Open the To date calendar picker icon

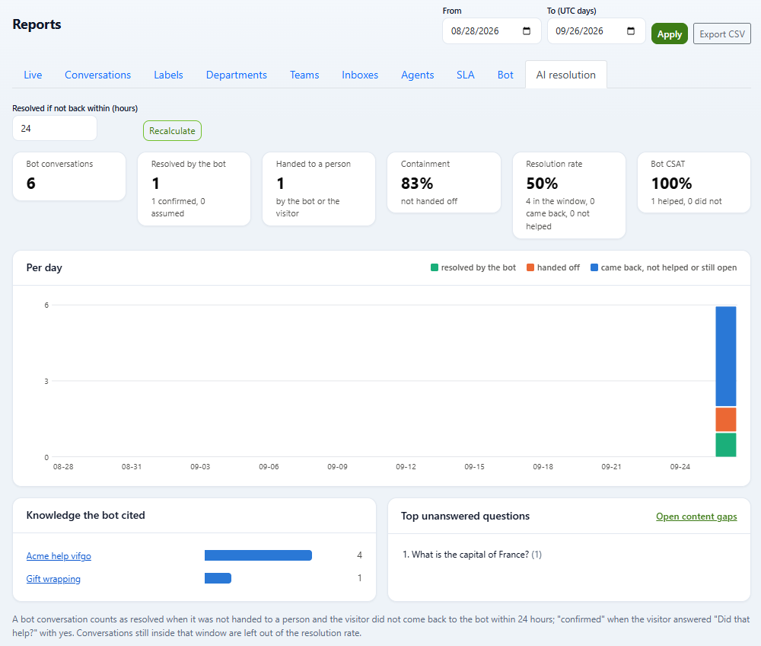[x=631, y=31]
